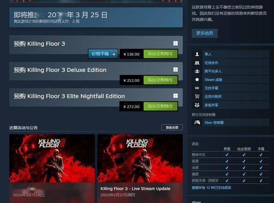Screen dimensions: 274x203
Task: Click the Steam achievements icon
Action: 197,80
